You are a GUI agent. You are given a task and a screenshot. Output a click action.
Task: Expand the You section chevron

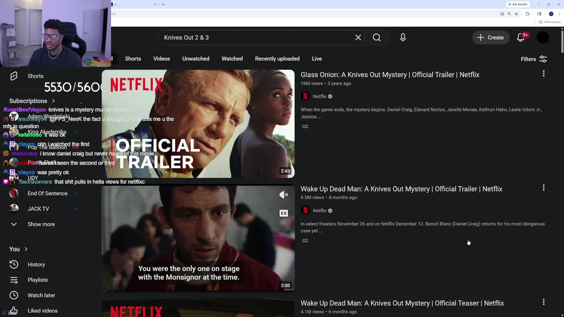click(26, 249)
